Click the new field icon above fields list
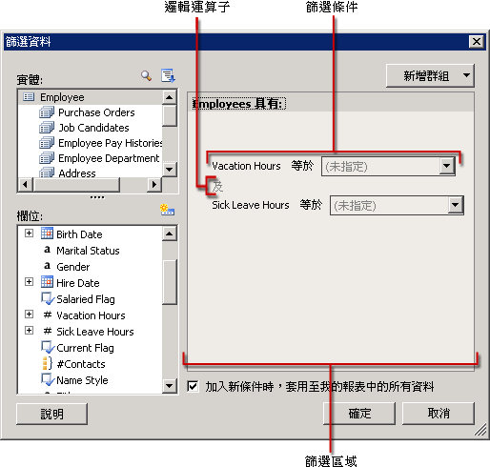The width and height of the screenshot is (490, 467). (167, 210)
